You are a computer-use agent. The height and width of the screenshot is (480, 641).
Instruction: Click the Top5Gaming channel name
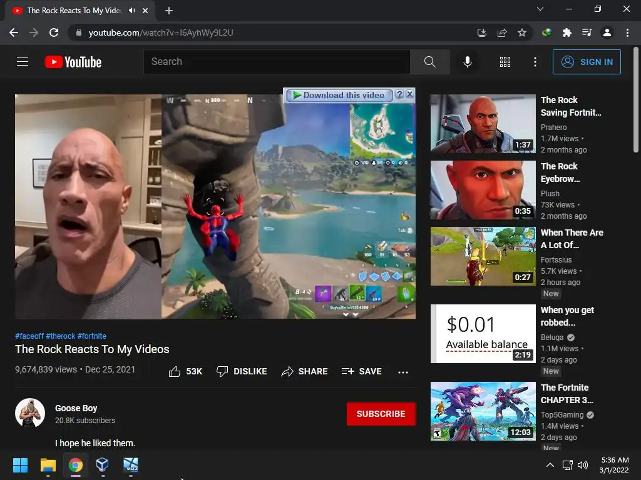click(562, 415)
